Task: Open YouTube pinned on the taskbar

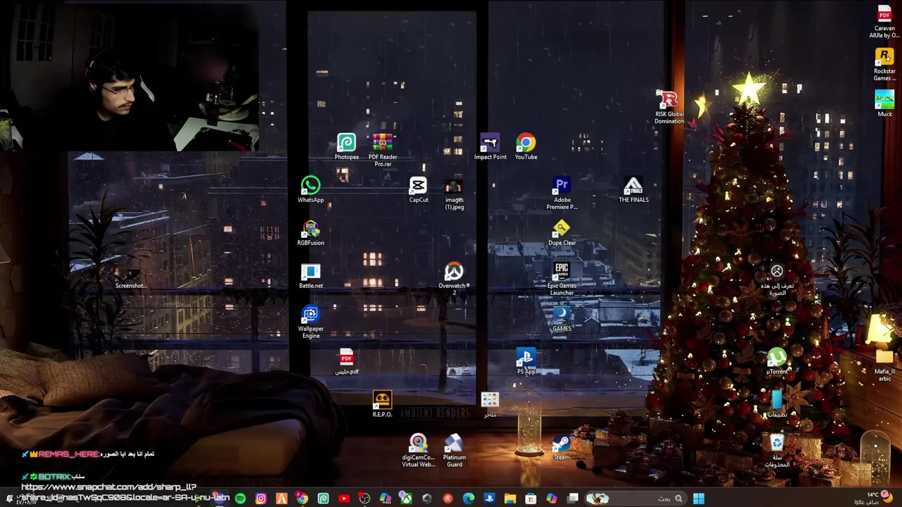Action: pyautogui.click(x=344, y=499)
